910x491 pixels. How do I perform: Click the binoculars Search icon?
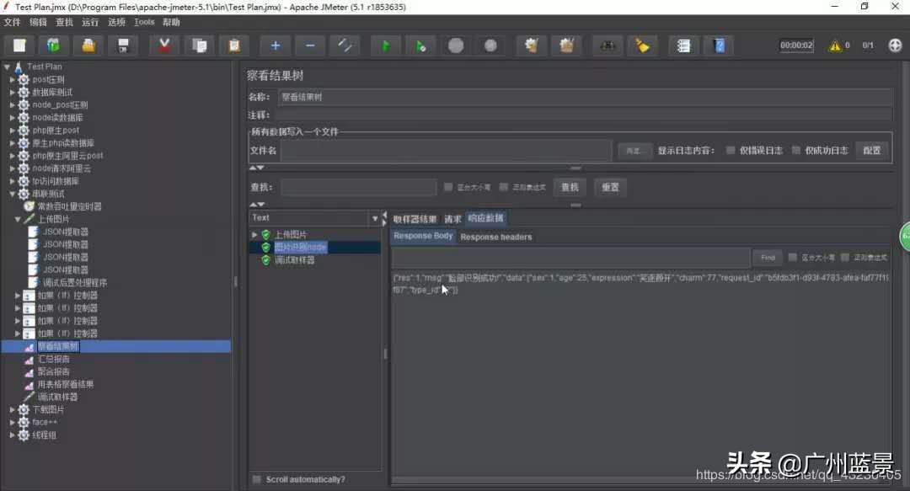pos(608,45)
